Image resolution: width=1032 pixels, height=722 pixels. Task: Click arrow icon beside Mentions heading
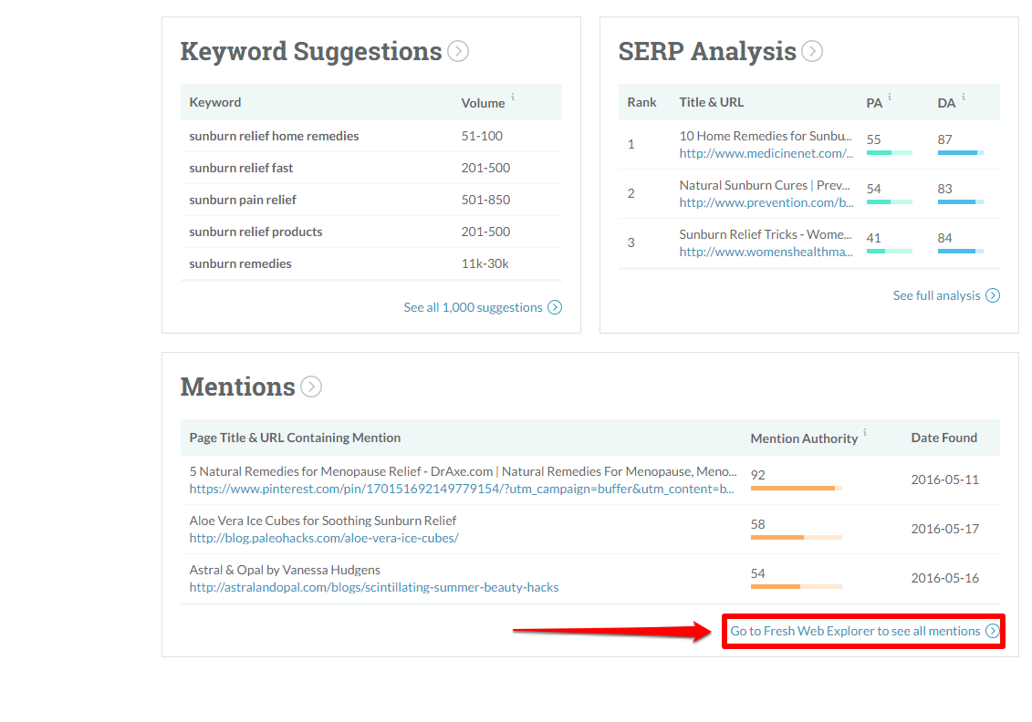click(x=311, y=387)
